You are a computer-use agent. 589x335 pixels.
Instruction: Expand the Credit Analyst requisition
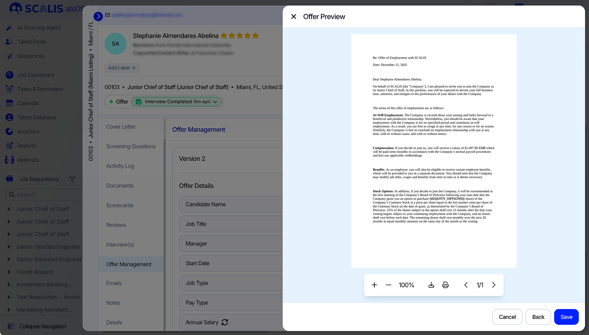tap(9, 272)
